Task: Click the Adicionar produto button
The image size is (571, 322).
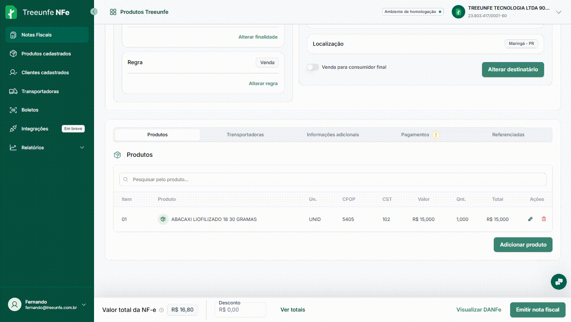Action: 523,245
